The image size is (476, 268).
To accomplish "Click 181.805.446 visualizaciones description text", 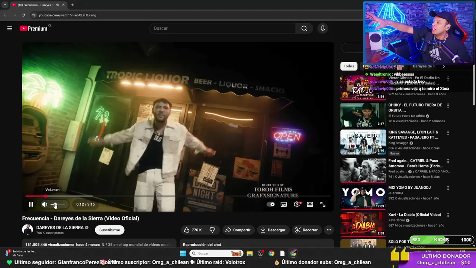I will pos(50,245).
